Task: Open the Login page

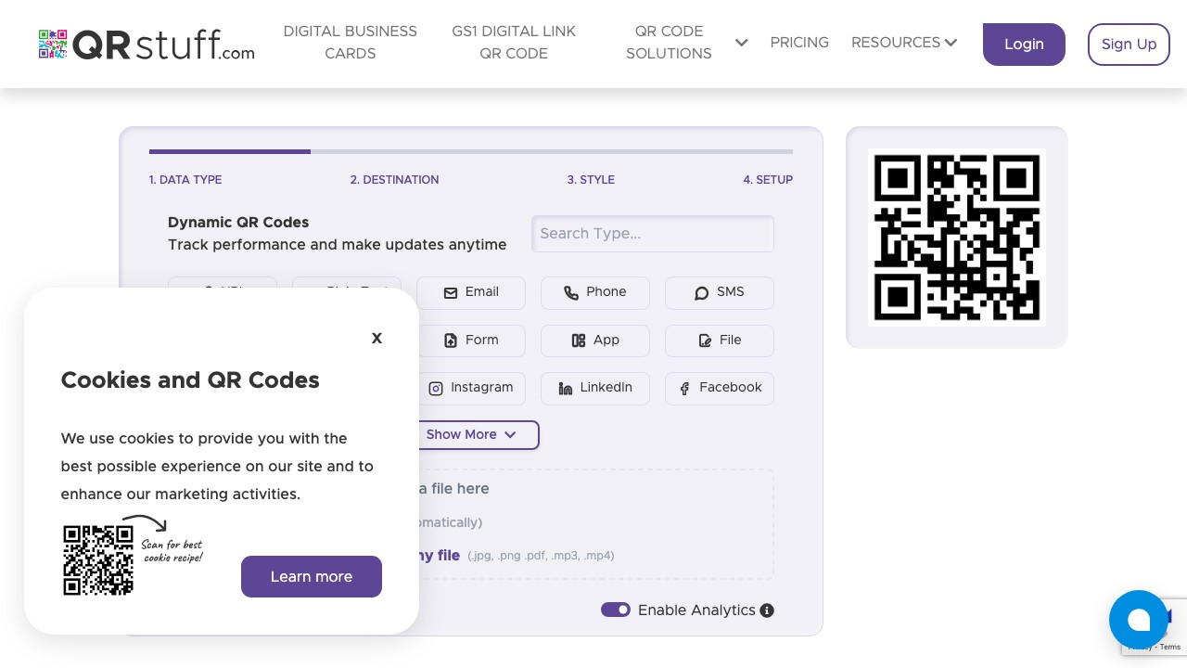Action: 1024,44
